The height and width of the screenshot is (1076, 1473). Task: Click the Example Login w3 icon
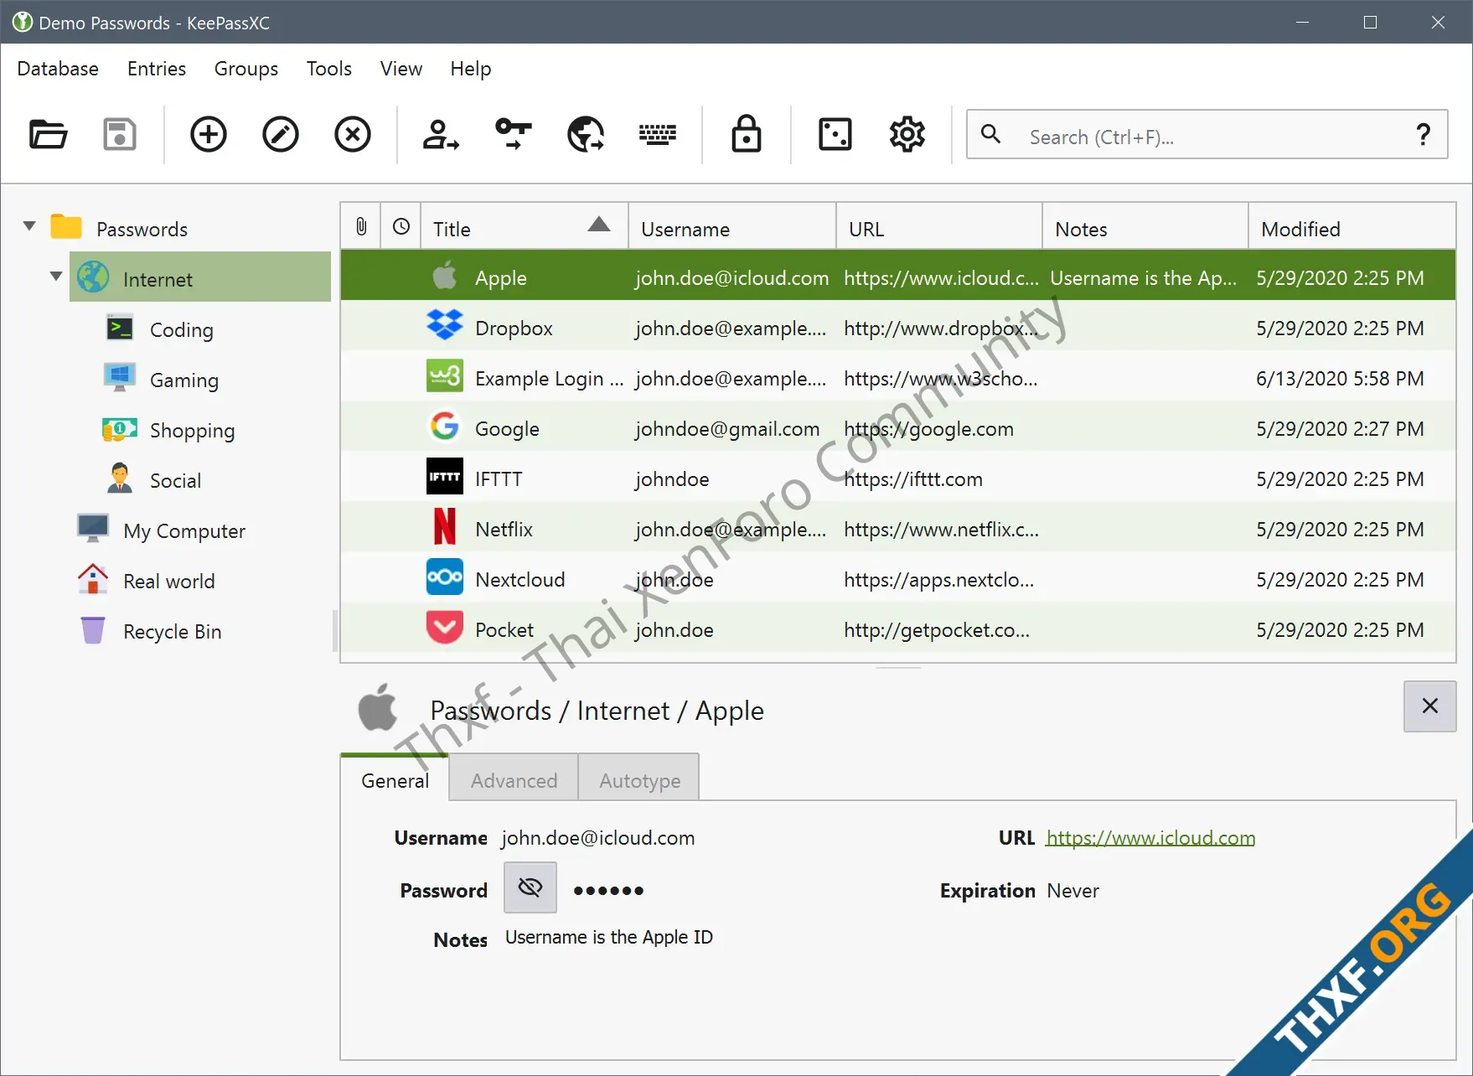click(445, 375)
